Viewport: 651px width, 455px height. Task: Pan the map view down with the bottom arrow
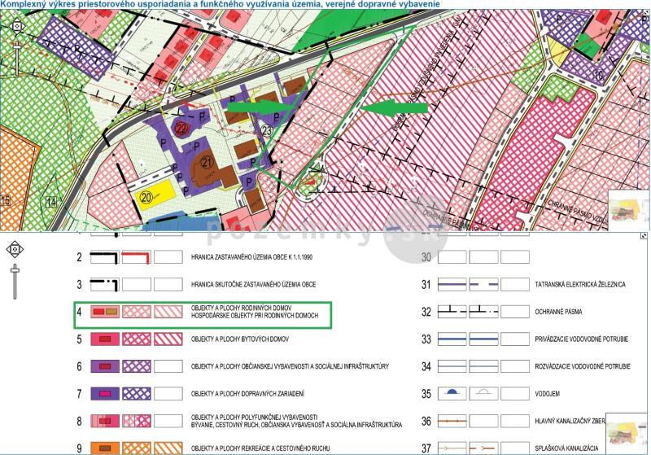(x=17, y=33)
